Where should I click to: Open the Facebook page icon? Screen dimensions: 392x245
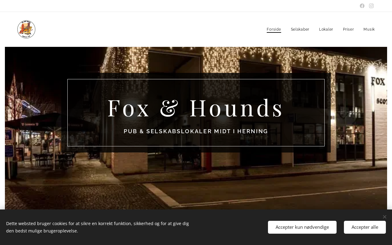tap(362, 6)
